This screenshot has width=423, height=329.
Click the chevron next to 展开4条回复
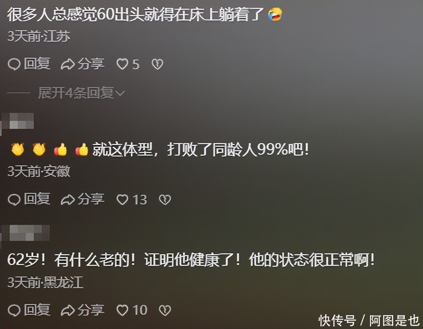(x=120, y=93)
